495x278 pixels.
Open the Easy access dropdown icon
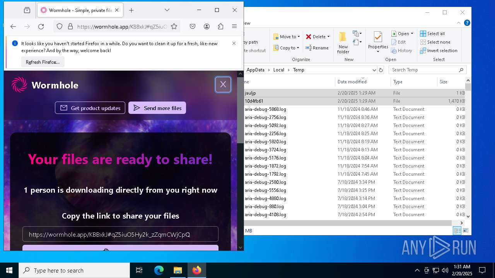357,42
